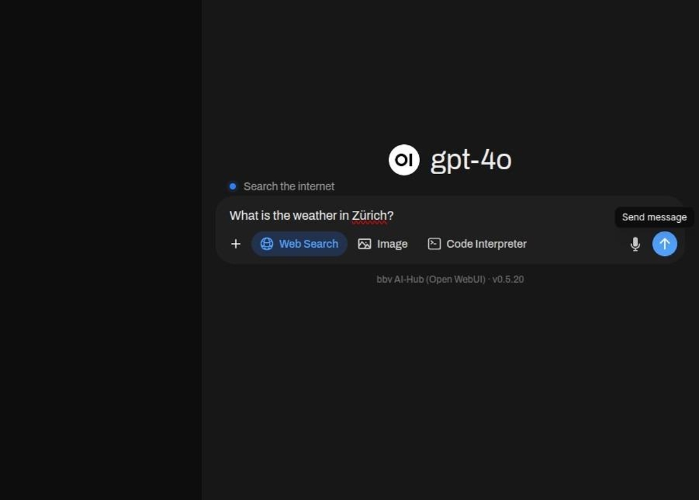Click the gpt-4o model logo icon
699x500 pixels.
click(404, 160)
